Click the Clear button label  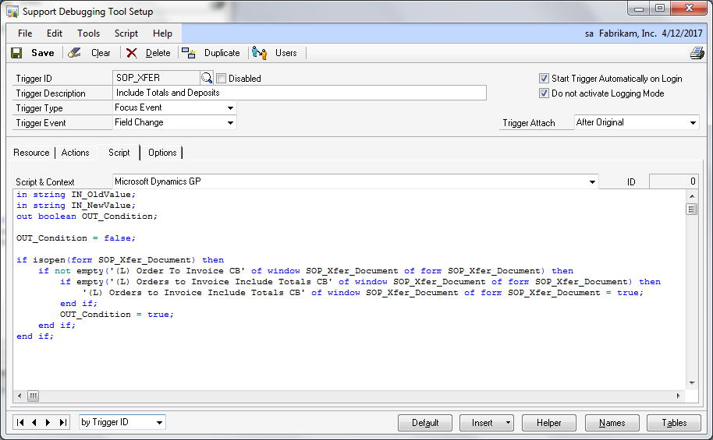tap(101, 53)
